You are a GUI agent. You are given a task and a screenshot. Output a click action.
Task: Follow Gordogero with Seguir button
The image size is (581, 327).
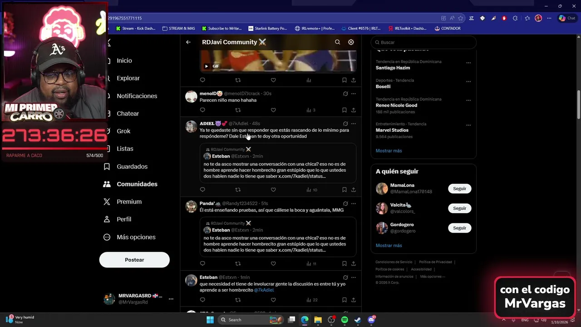point(459,228)
